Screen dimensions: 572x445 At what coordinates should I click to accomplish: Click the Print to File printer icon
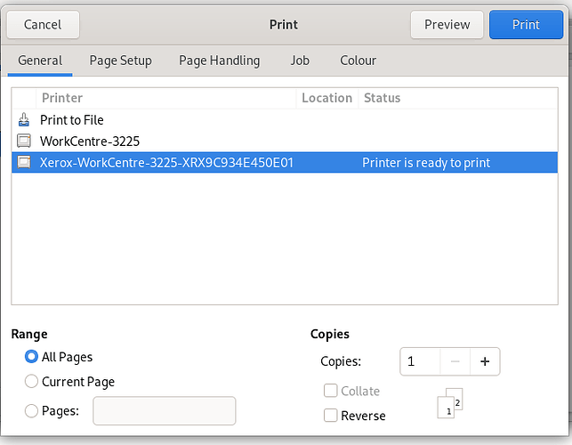24,120
